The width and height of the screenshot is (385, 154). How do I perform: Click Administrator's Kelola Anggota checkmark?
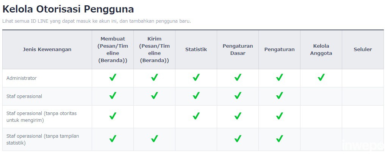point(321,78)
